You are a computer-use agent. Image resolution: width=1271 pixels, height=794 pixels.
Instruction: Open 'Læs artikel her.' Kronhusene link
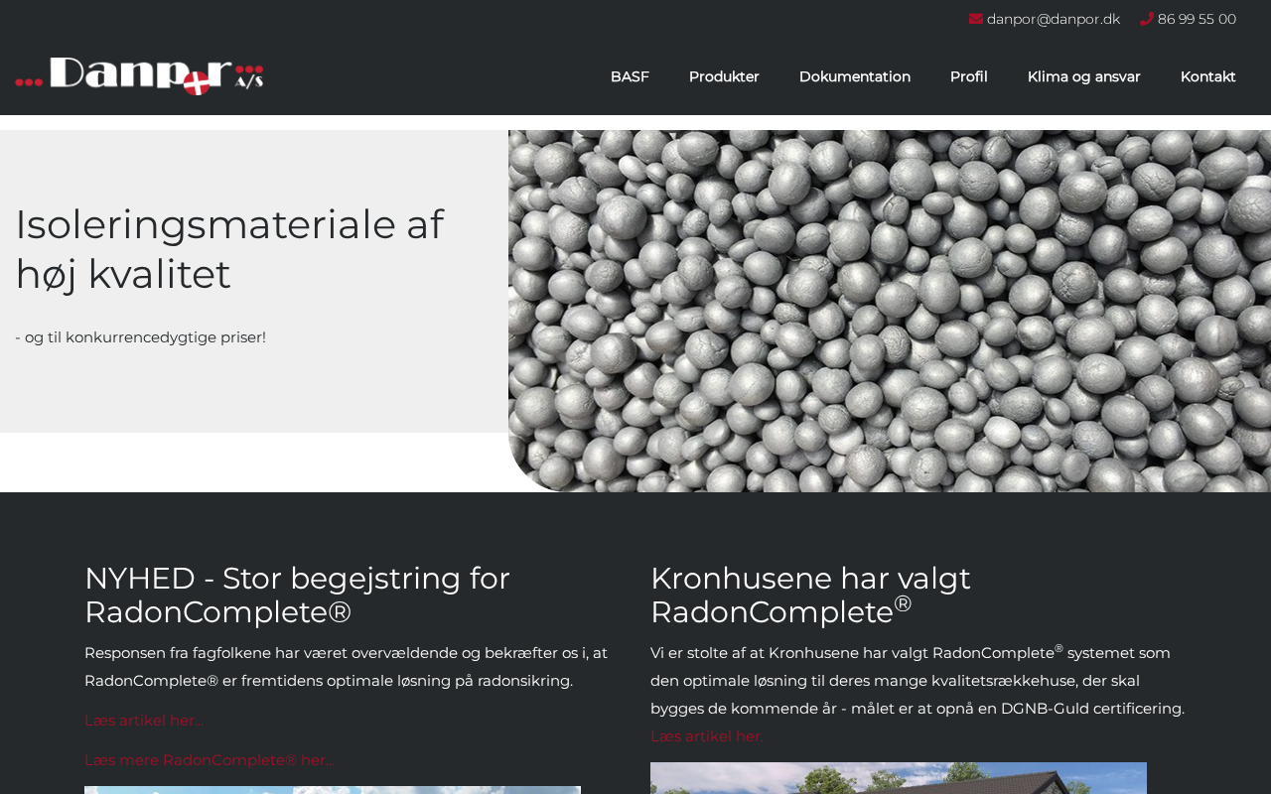click(x=707, y=736)
